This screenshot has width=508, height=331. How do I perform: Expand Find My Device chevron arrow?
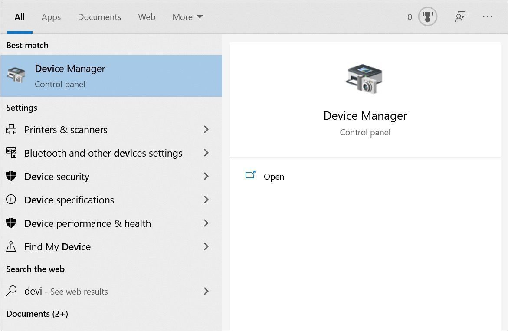coord(206,246)
